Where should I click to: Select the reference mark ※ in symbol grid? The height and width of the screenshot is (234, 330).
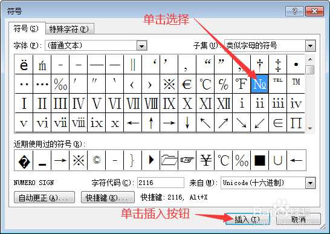[169, 84]
